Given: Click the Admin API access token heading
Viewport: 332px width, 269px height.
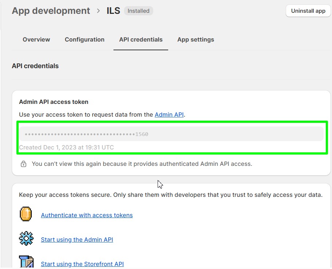Looking at the screenshot, I should coord(54,102).
